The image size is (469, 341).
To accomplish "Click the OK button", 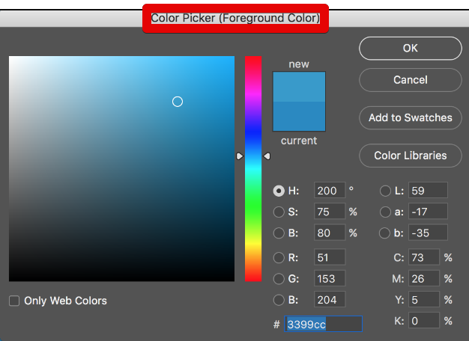I will (x=410, y=48).
